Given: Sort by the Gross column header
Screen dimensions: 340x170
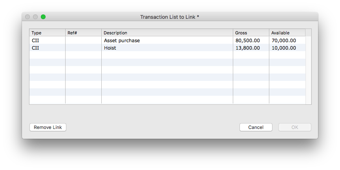Looking at the screenshot, I should [x=251, y=33].
